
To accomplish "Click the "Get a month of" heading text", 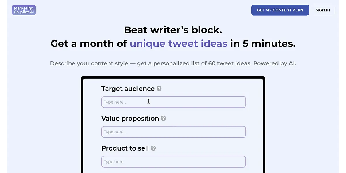I will pyautogui.click(x=89, y=44).
